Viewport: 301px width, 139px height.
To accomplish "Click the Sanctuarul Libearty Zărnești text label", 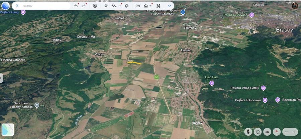I will [21, 105].
